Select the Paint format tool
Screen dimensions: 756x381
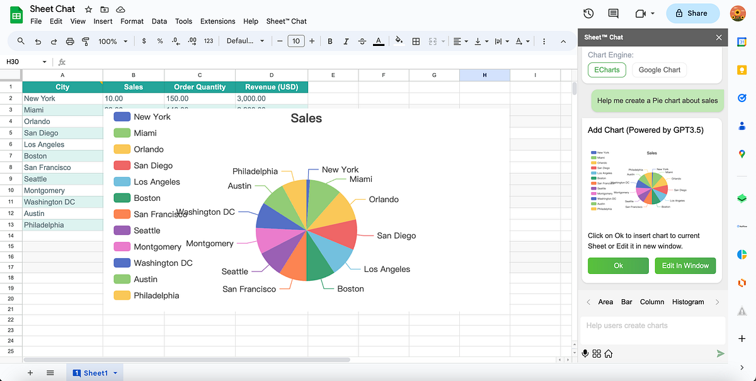click(86, 41)
